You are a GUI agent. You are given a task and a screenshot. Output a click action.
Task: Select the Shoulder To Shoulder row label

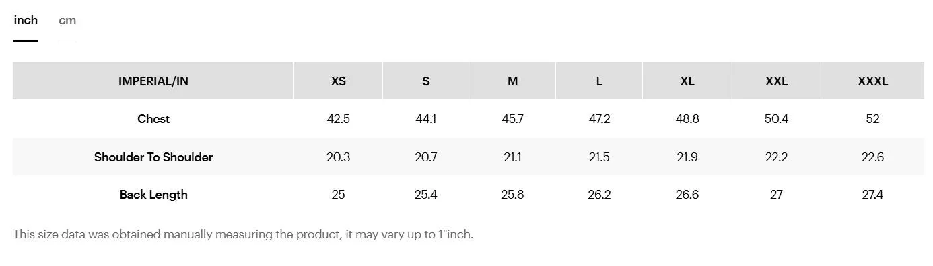153,157
